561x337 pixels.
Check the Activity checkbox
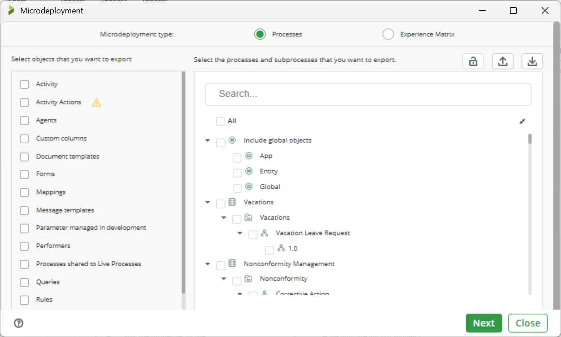click(24, 85)
